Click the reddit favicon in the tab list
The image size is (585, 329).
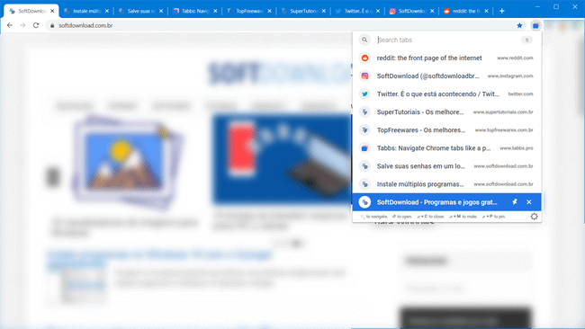coord(364,58)
